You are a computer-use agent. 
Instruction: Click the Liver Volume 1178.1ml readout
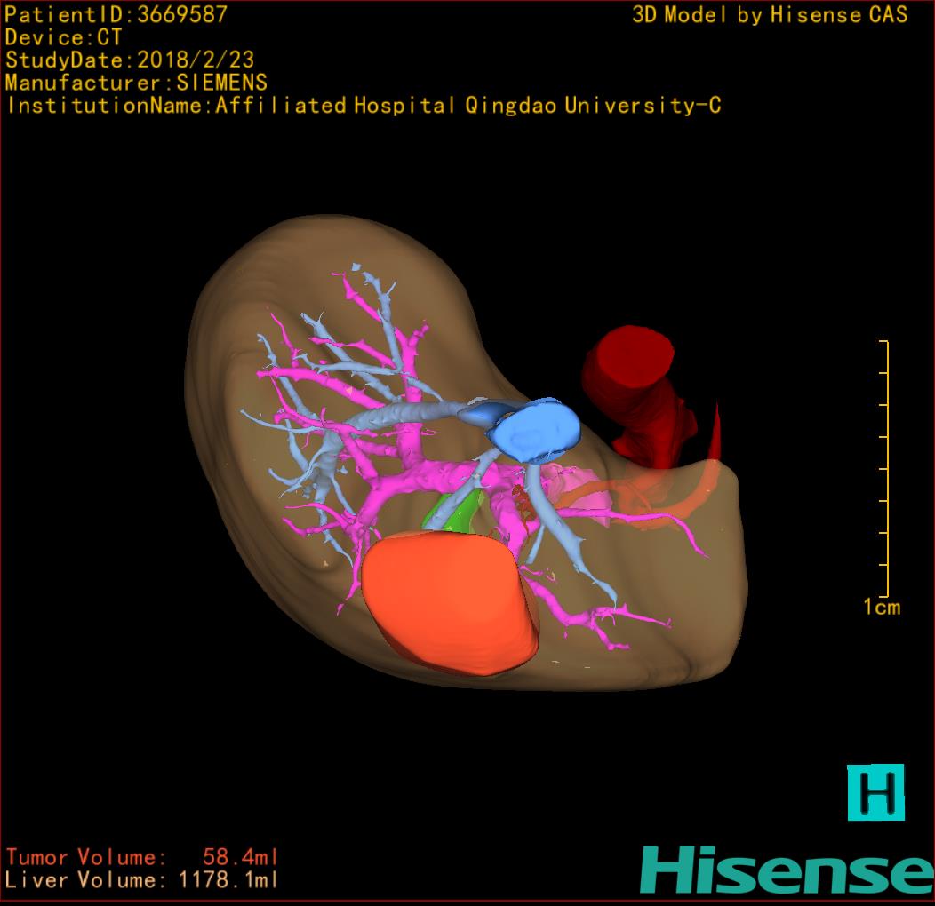click(x=142, y=880)
